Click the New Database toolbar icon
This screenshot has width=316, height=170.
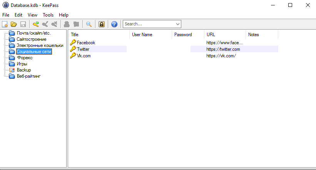coord(5,24)
